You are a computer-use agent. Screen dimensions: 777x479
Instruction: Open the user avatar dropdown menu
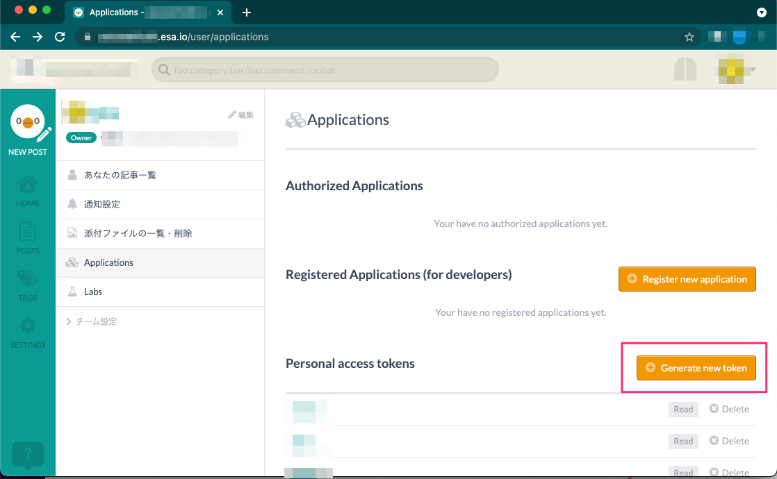[x=737, y=70]
